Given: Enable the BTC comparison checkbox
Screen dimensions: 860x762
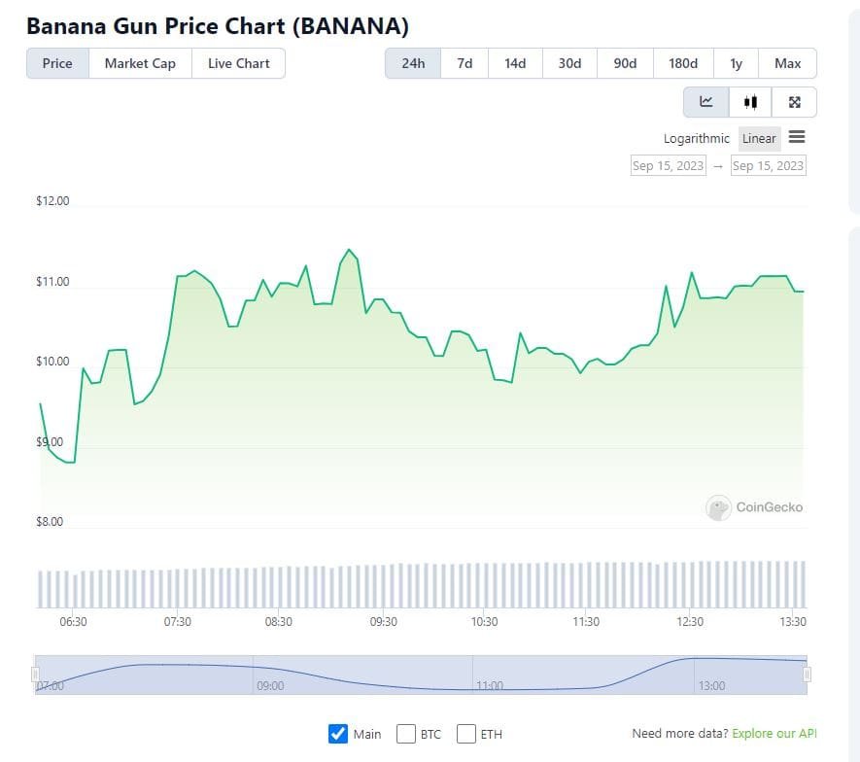Looking at the screenshot, I should [x=407, y=734].
